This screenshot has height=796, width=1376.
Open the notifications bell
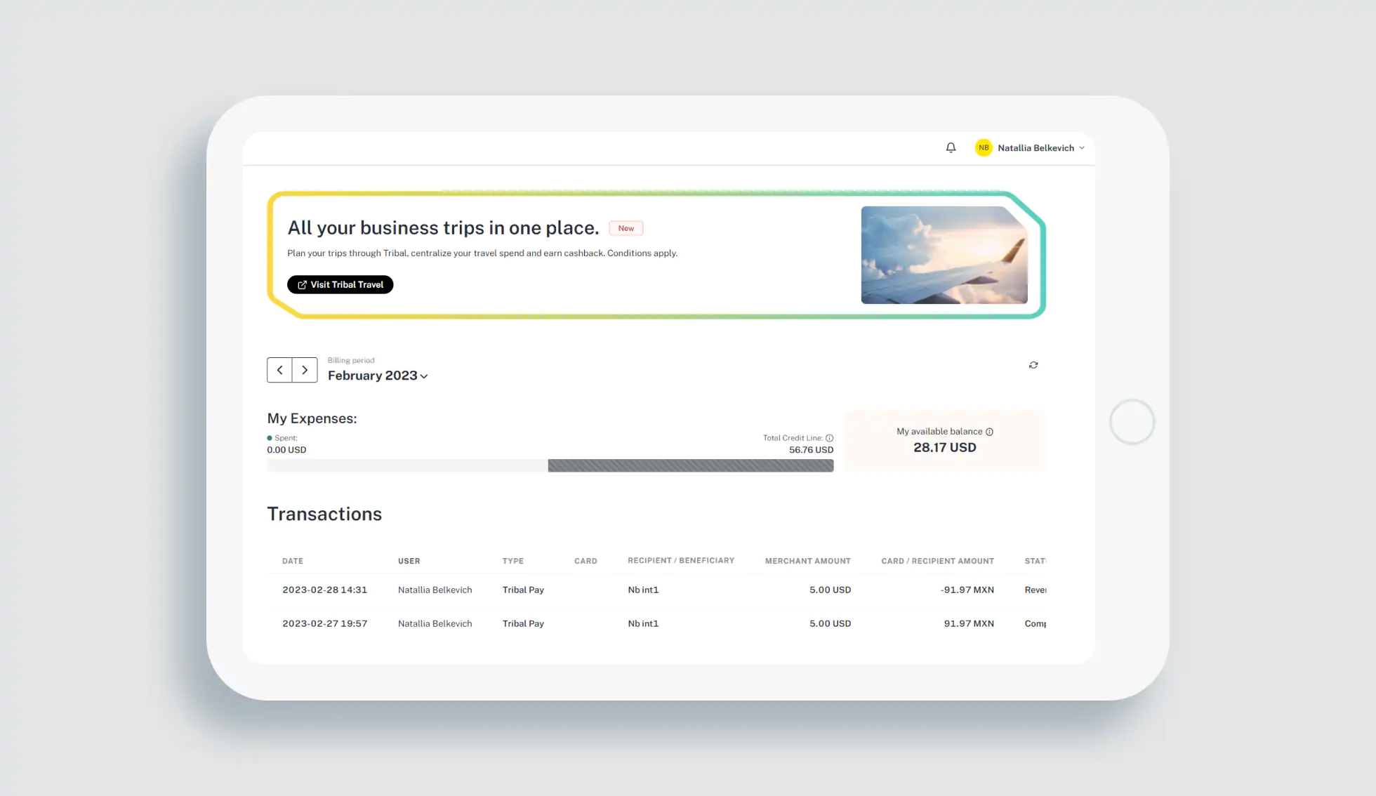pos(951,147)
